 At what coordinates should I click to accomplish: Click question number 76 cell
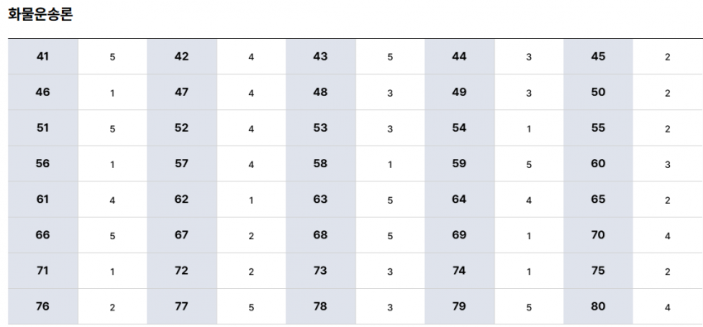[43, 306]
